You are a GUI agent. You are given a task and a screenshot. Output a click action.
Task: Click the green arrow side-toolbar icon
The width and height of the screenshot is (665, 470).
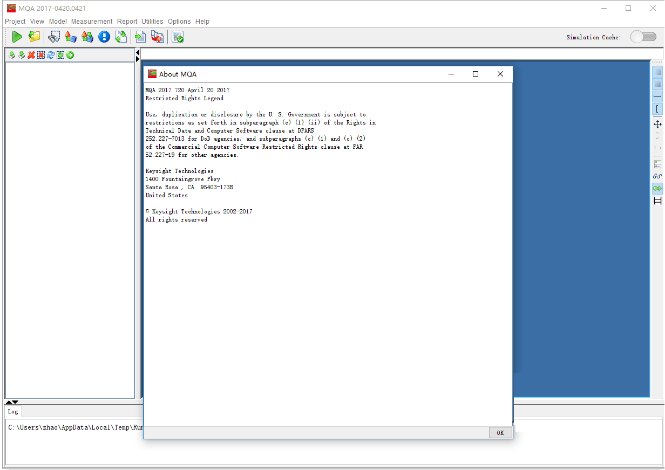[x=657, y=189]
